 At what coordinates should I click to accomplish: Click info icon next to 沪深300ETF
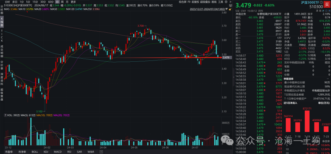[x=321, y=2]
